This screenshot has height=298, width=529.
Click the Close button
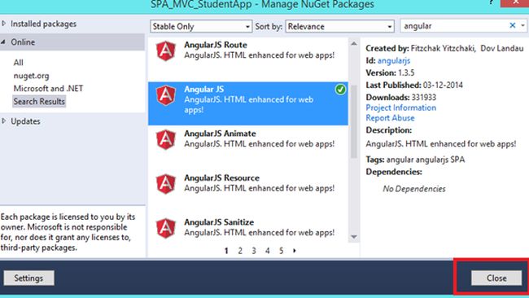496,278
